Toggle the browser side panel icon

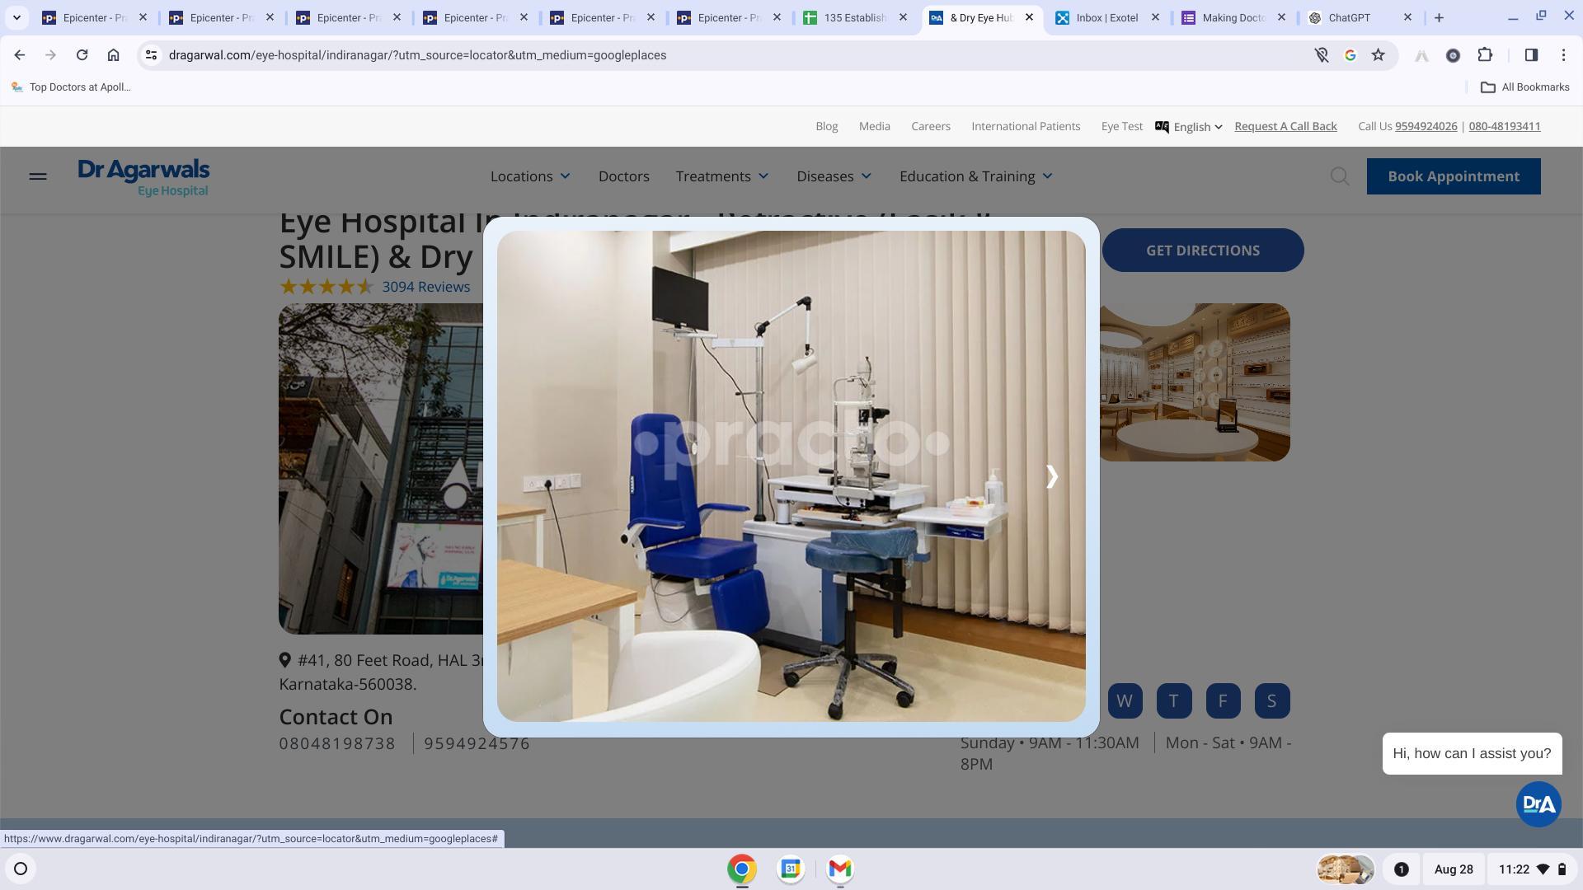[x=1531, y=55]
